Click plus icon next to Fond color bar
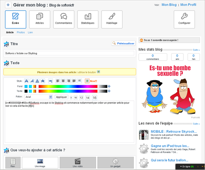205x170 pixels. (109, 86)
